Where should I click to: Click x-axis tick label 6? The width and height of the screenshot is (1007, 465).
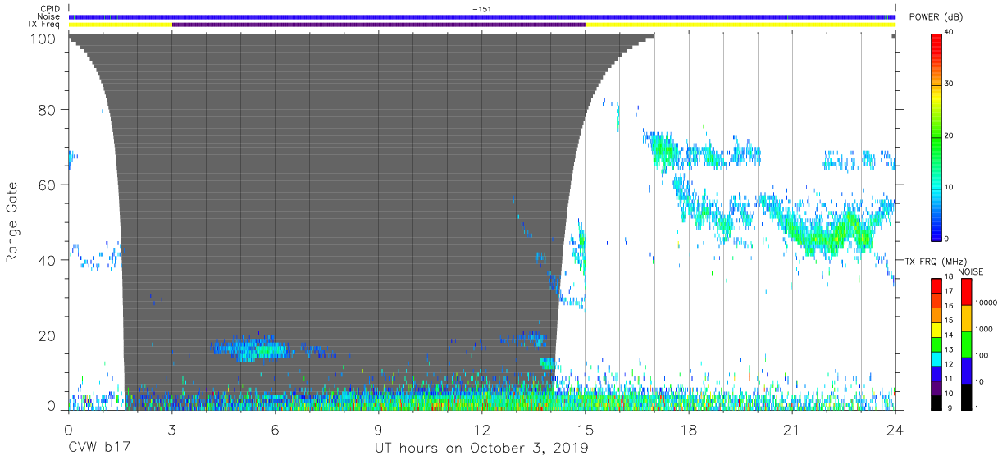click(x=276, y=429)
